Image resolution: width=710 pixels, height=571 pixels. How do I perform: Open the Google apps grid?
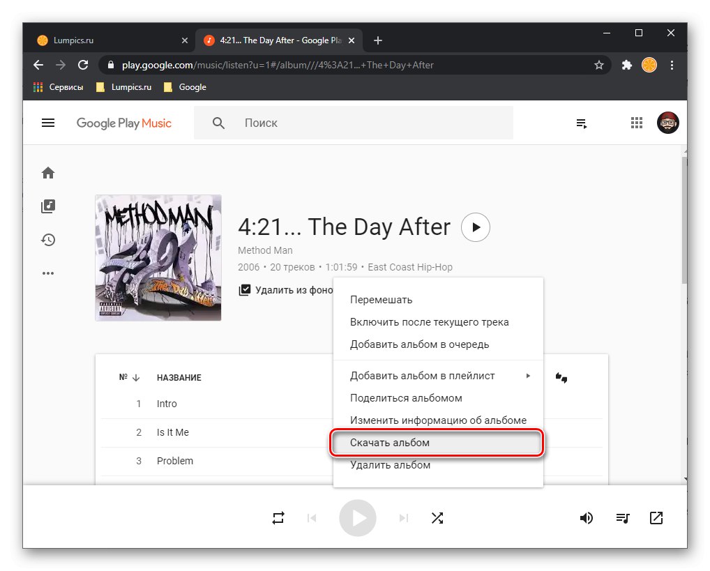(x=637, y=123)
